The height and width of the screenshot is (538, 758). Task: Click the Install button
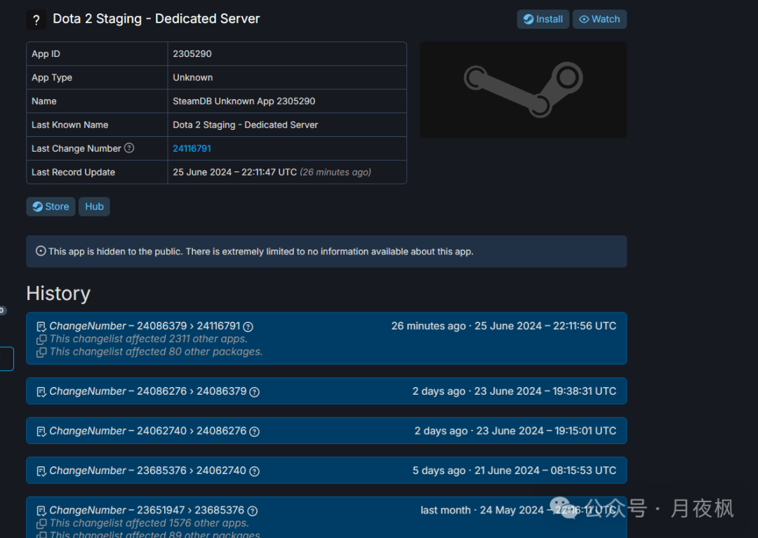click(x=543, y=20)
